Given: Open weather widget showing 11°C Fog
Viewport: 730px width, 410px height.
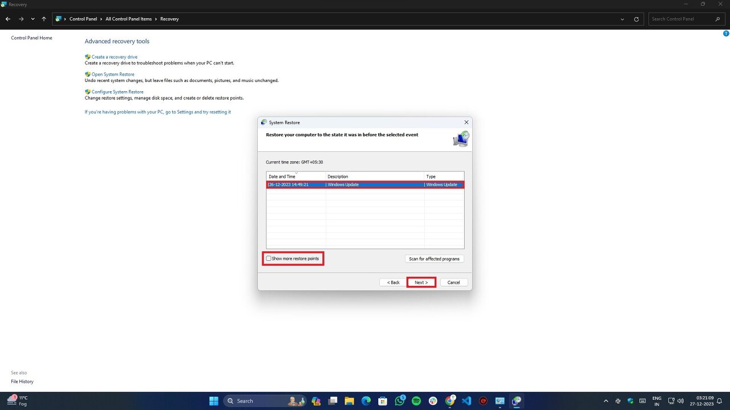Looking at the screenshot, I should coord(18,401).
